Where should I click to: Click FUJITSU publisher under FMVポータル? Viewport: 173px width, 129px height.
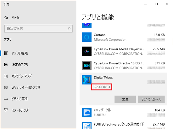click(x=100, y=115)
